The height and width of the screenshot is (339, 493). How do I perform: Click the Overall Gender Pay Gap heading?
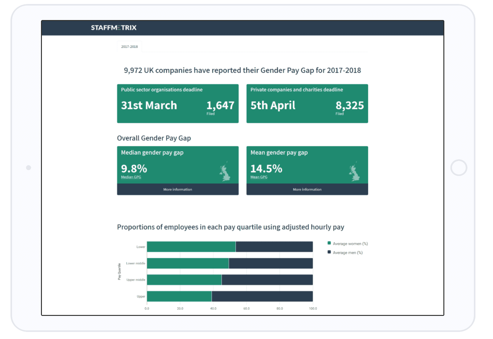click(x=154, y=138)
